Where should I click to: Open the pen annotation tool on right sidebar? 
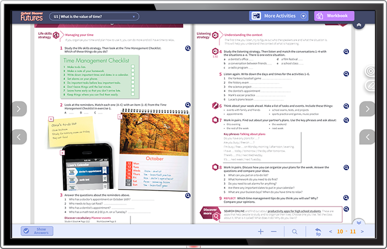click(370, 85)
